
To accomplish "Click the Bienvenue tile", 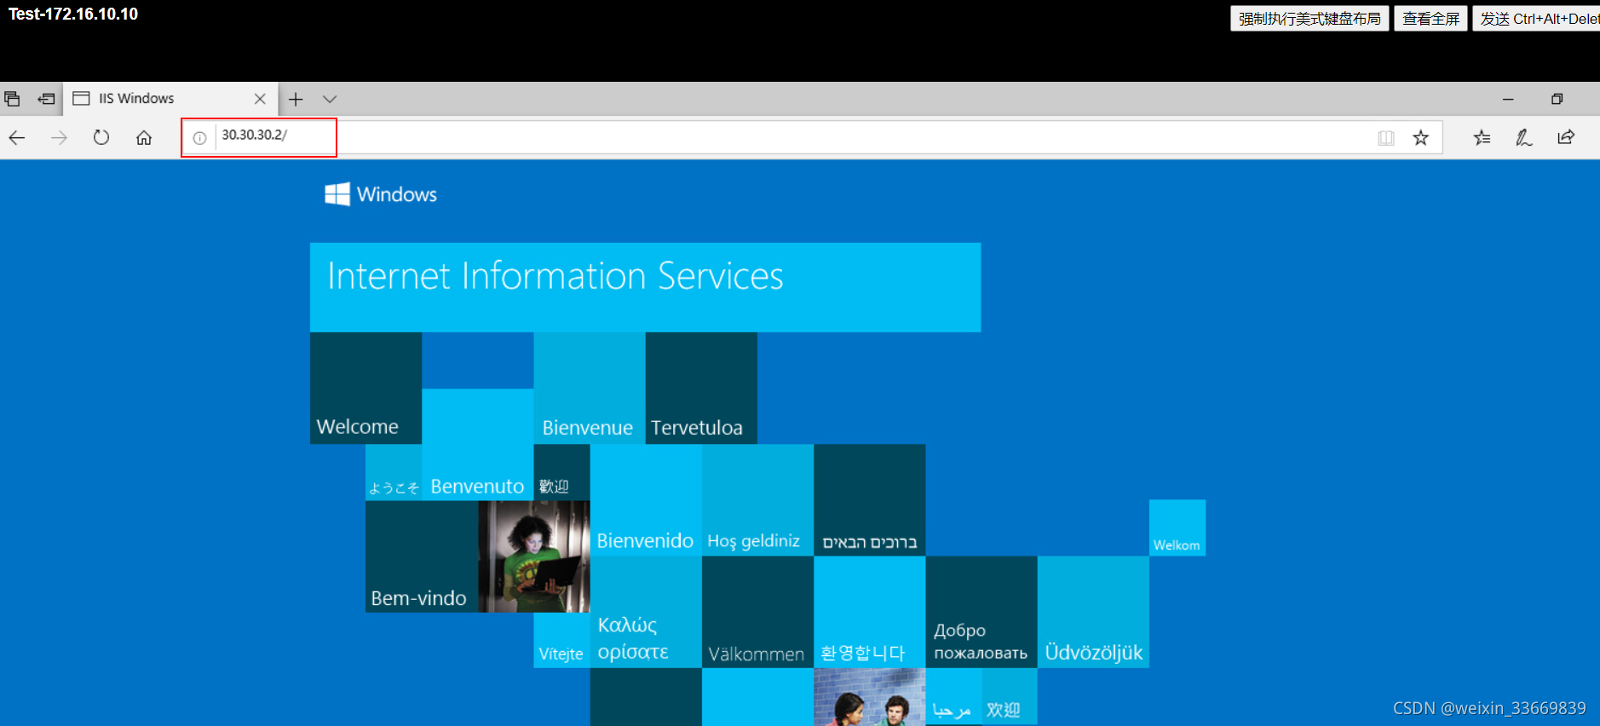I will [x=589, y=388].
